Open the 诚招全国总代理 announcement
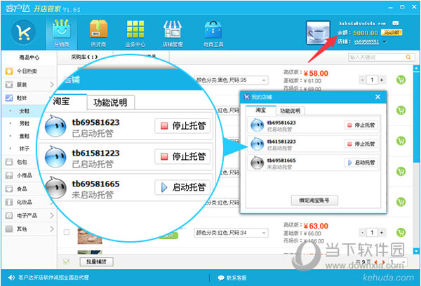 (53, 278)
